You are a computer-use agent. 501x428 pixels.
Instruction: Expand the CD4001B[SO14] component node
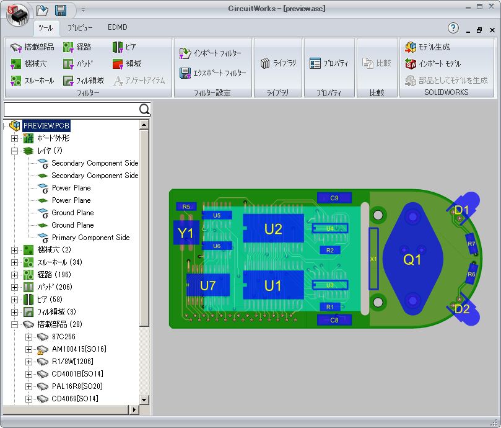28,374
